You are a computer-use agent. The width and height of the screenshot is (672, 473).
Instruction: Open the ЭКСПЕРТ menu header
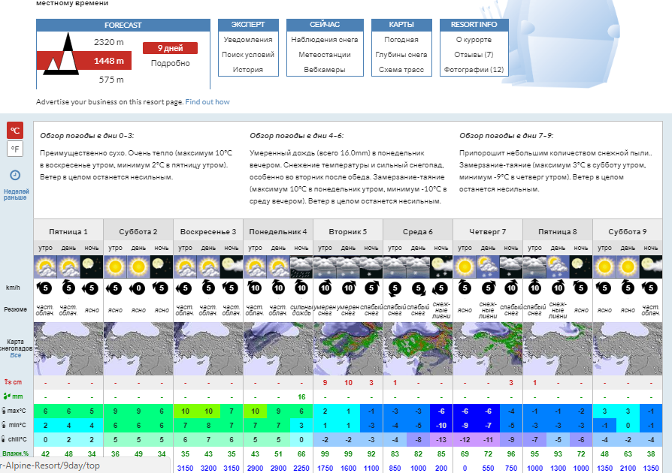pos(248,25)
